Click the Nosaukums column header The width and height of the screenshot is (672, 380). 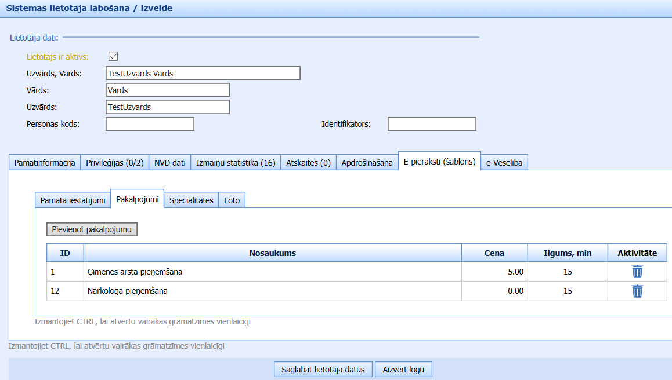[x=272, y=253]
